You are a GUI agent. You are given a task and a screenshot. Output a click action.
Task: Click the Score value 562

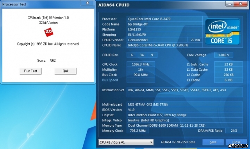click(x=53, y=61)
